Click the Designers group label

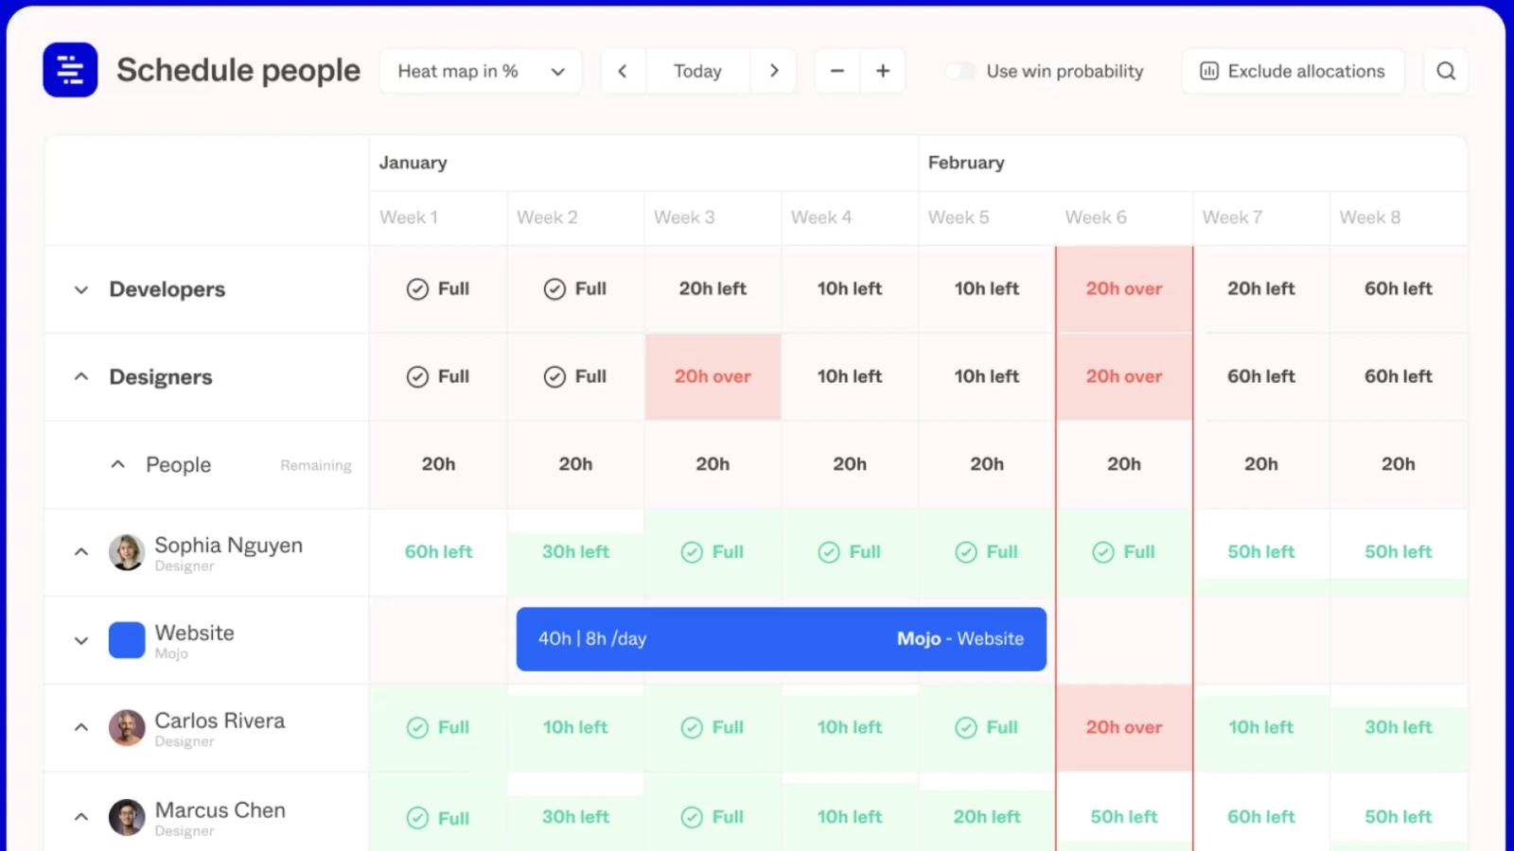(161, 377)
